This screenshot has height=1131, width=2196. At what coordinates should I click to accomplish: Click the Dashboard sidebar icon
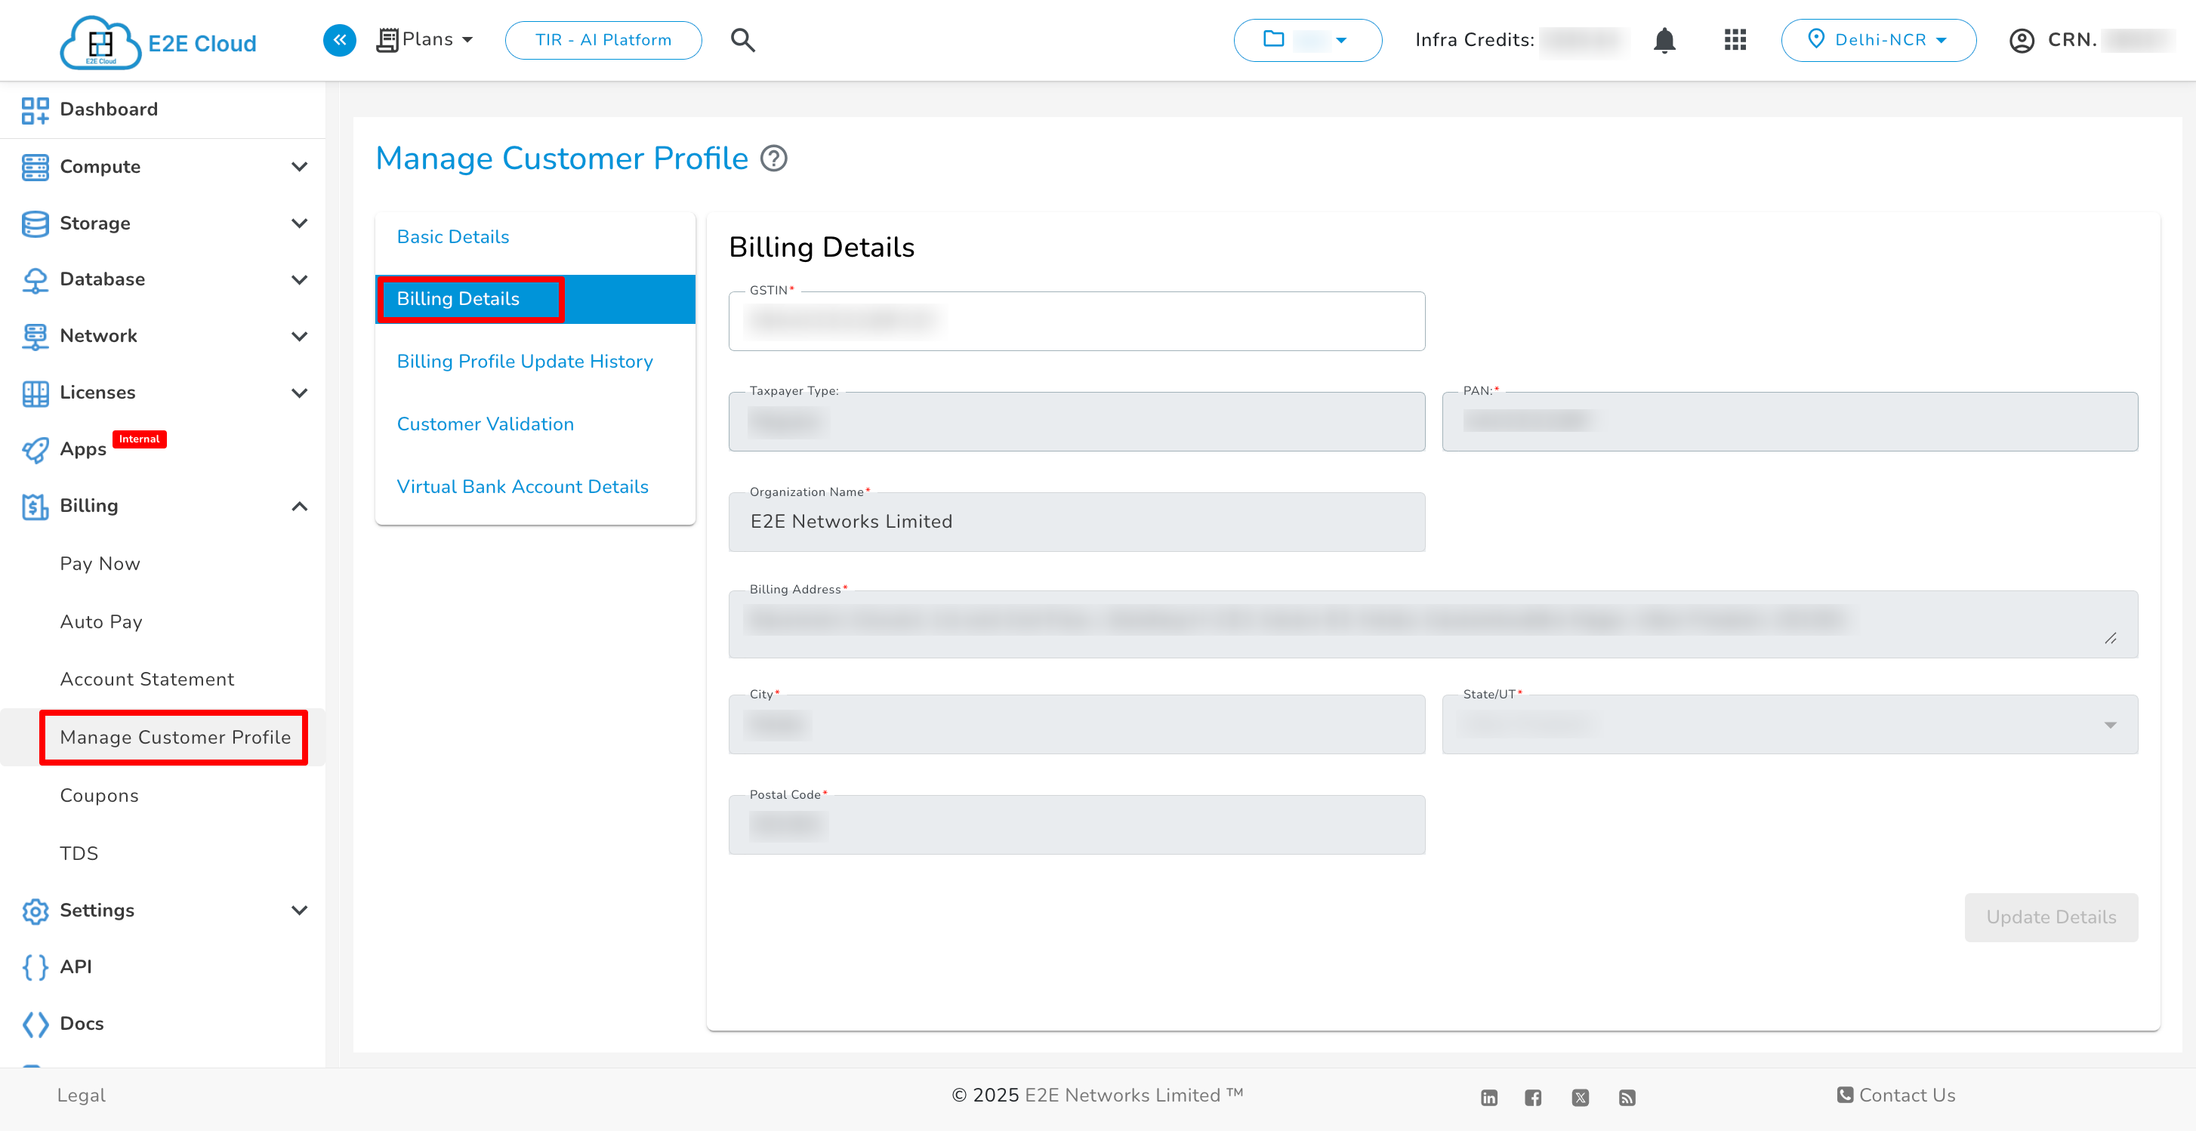[x=35, y=110]
